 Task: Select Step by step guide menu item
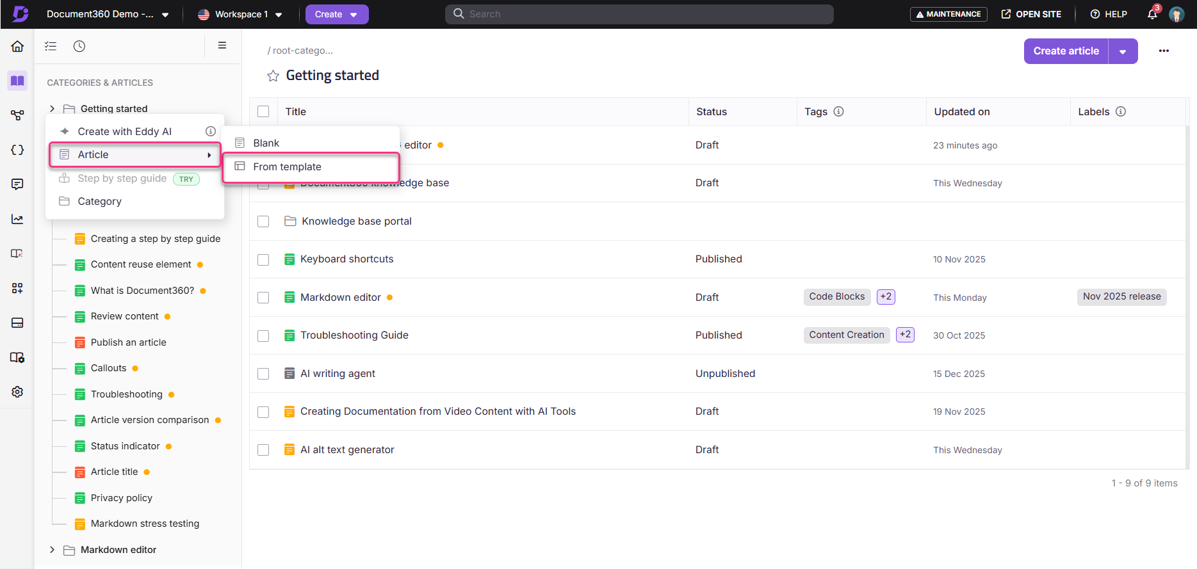pyautogui.click(x=122, y=179)
